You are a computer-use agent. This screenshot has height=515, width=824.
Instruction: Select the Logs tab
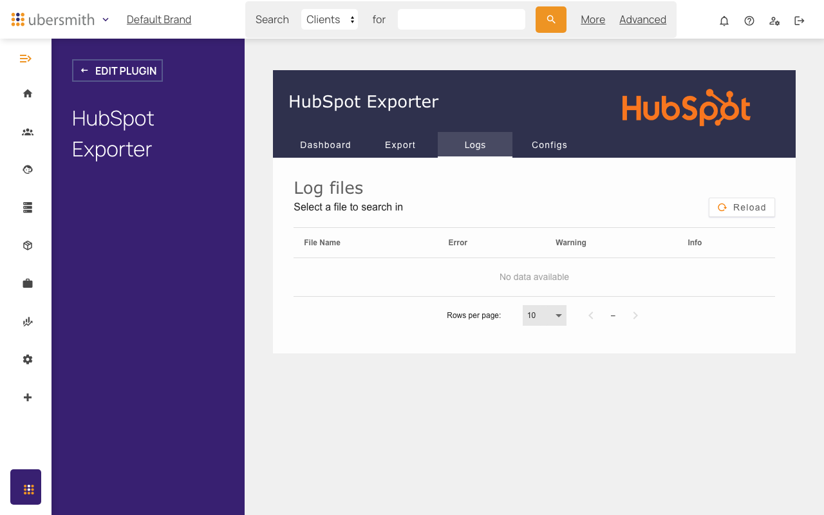coord(475,145)
